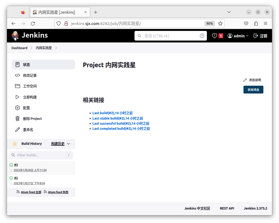
Task: Open the Last stable build(#2) link
Action: coord(118,118)
